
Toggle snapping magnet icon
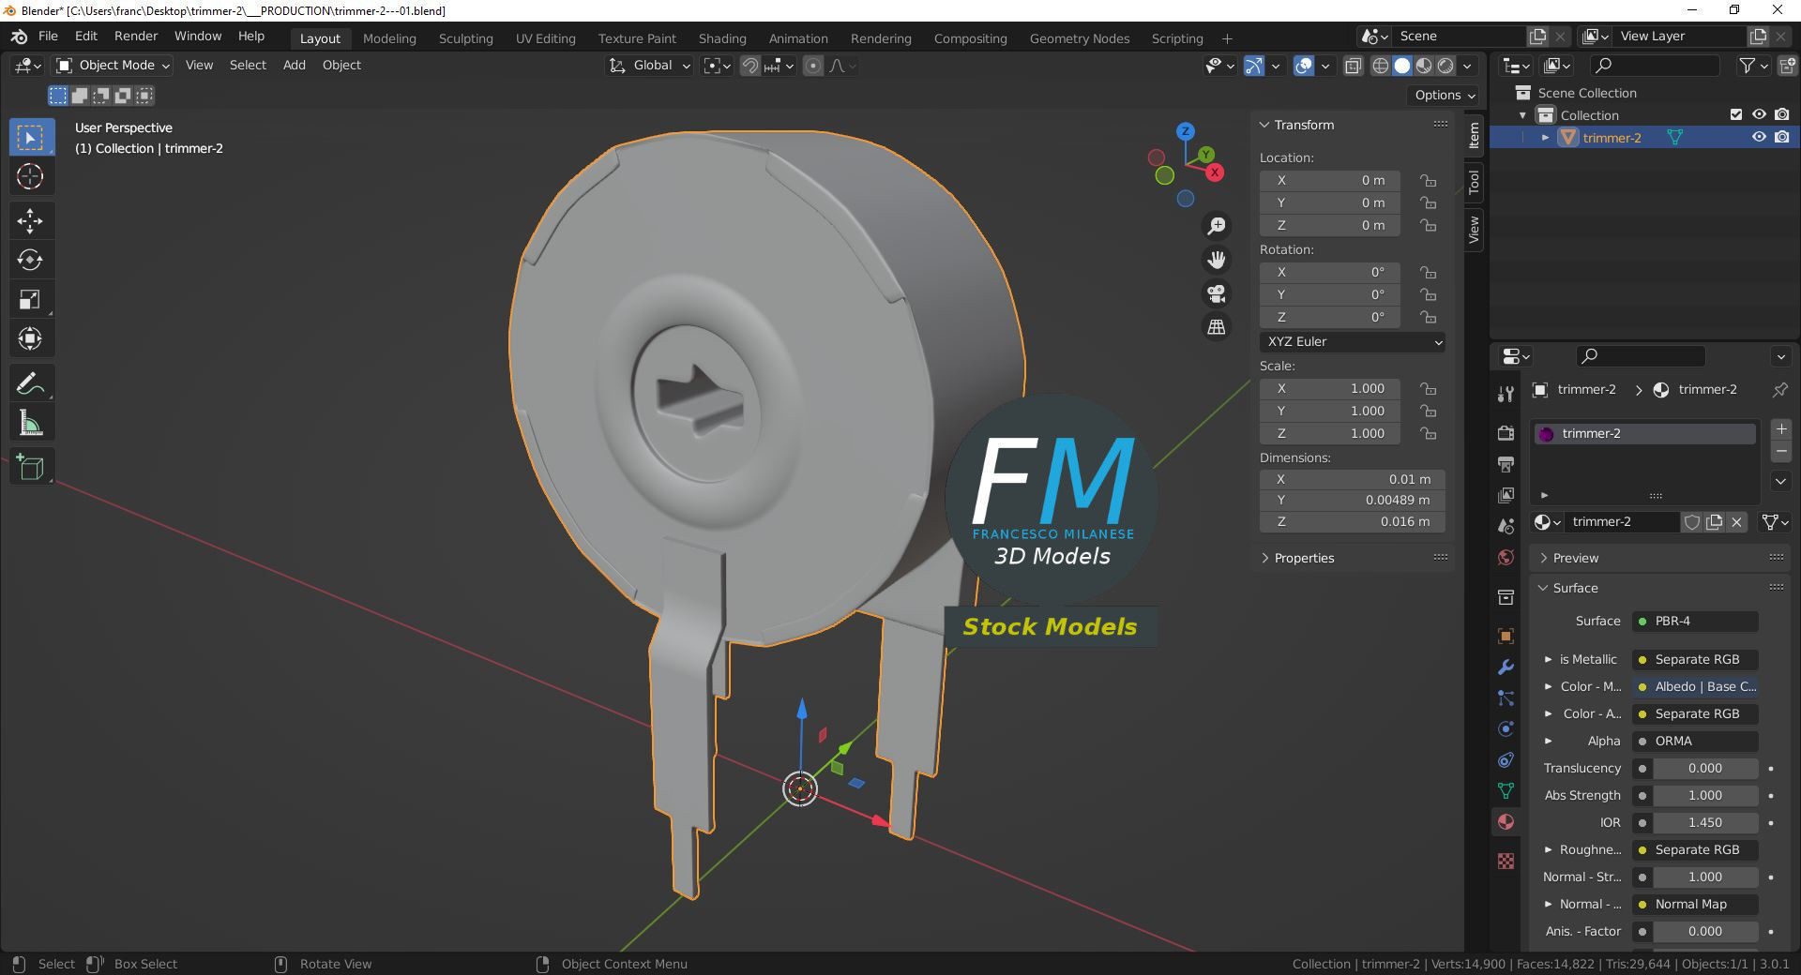point(749,66)
